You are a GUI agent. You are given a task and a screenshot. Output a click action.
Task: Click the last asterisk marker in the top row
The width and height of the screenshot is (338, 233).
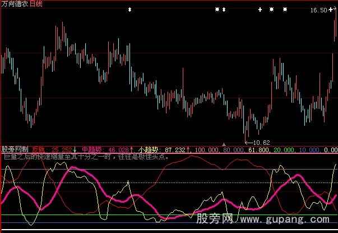point(285,10)
